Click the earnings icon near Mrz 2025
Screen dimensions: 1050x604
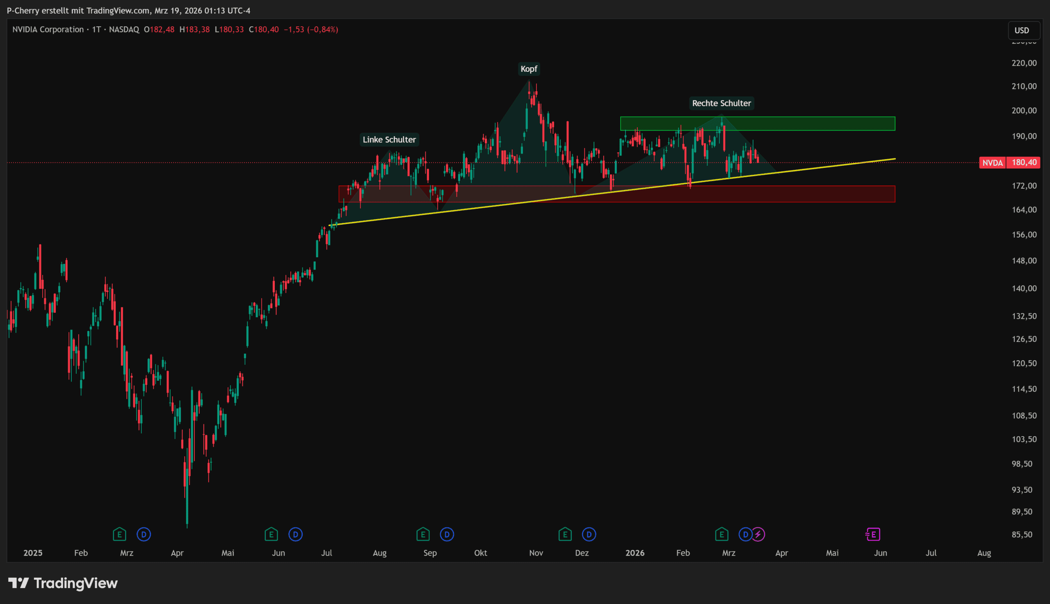point(119,534)
